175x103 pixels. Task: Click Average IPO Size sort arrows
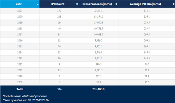click(173, 4)
